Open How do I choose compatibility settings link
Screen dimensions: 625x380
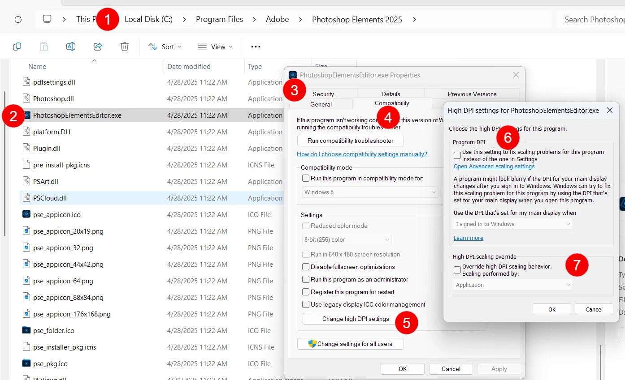click(x=362, y=154)
